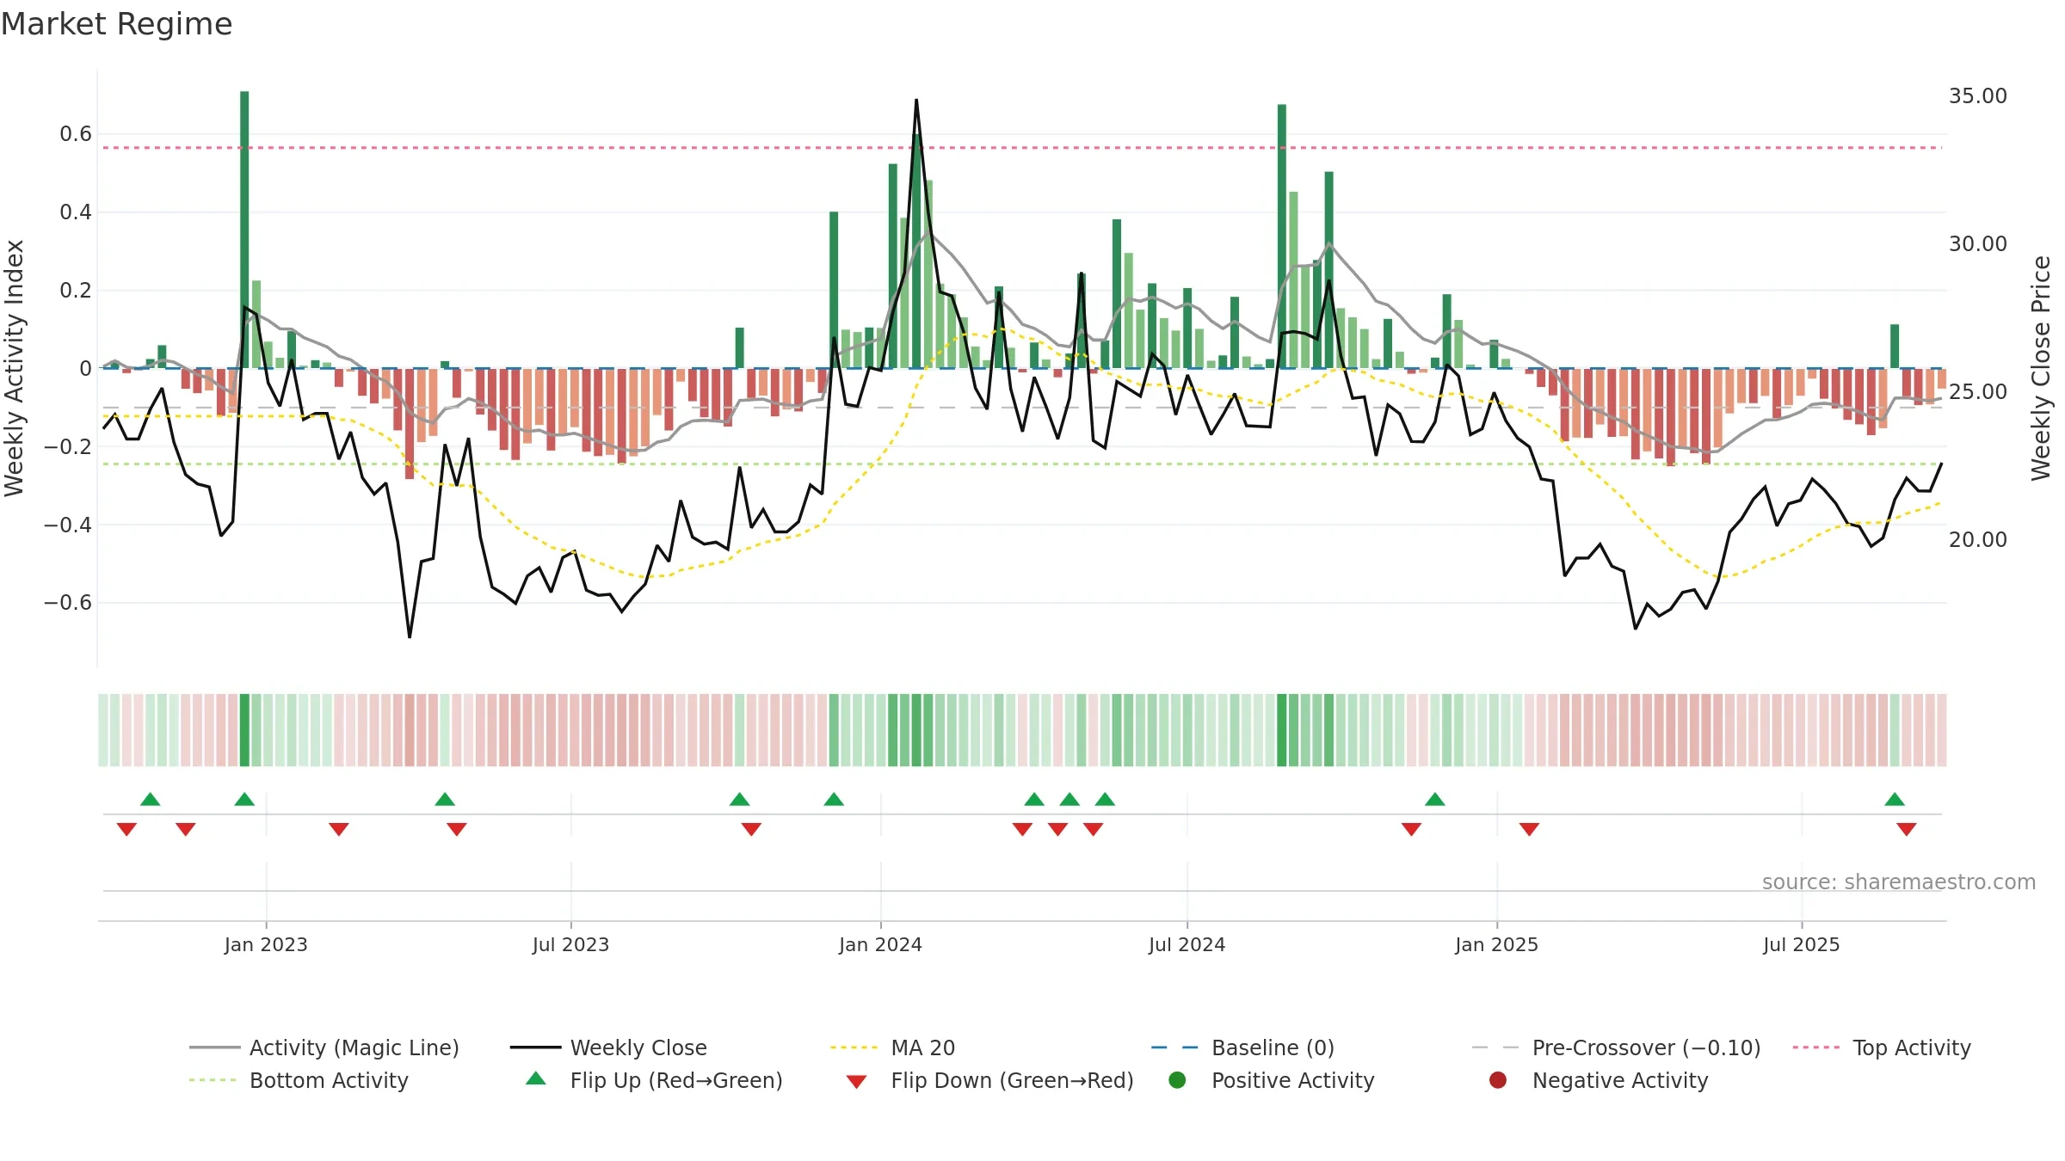Viewport: 2065px width, 1161px height.
Task: Toggle the MA 20 legend entry
Action: 893,1047
